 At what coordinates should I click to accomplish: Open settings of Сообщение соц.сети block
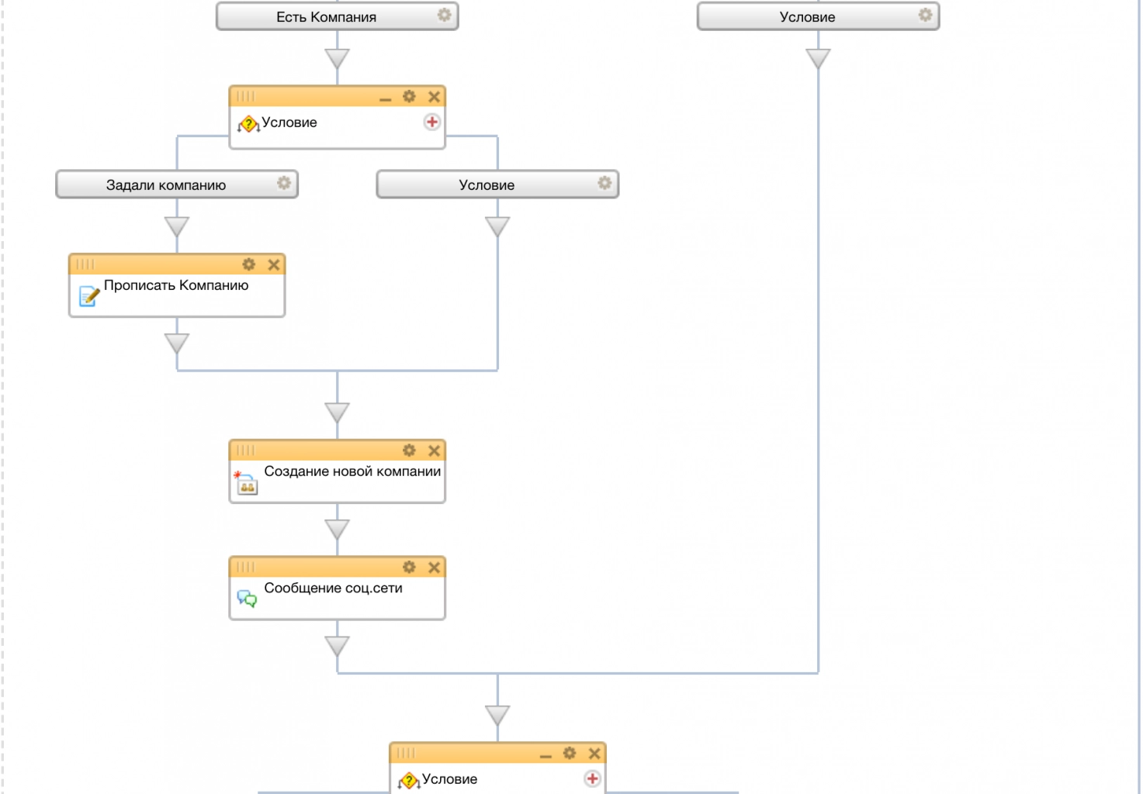click(x=409, y=567)
